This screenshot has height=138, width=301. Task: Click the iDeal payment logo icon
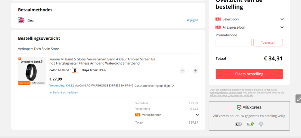(x=21, y=20)
